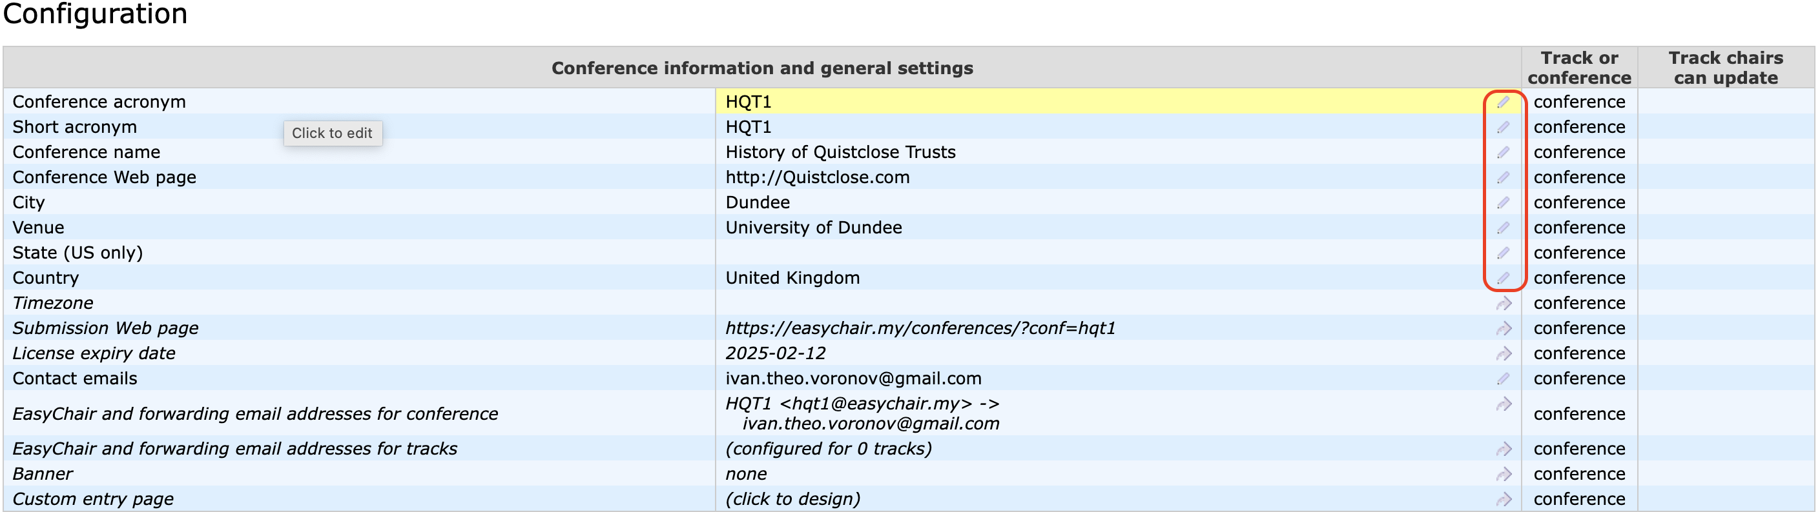Click pencil icon for State (US only)
Screen dimensions: 1820x512
tap(1503, 253)
